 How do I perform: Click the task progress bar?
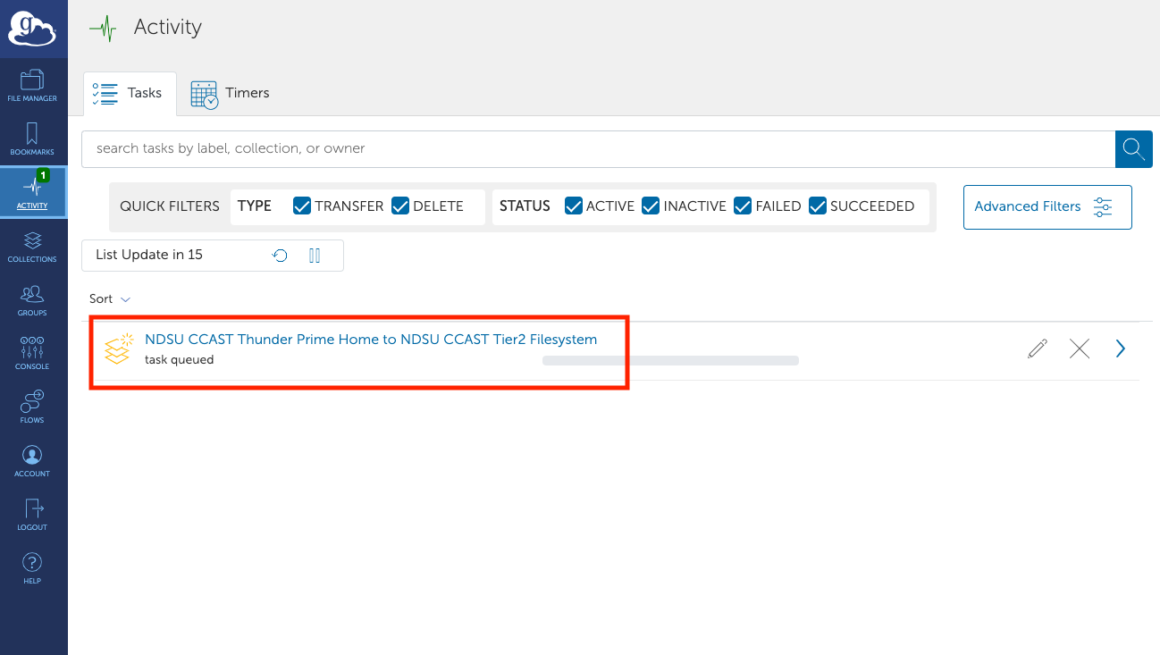(x=670, y=361)
